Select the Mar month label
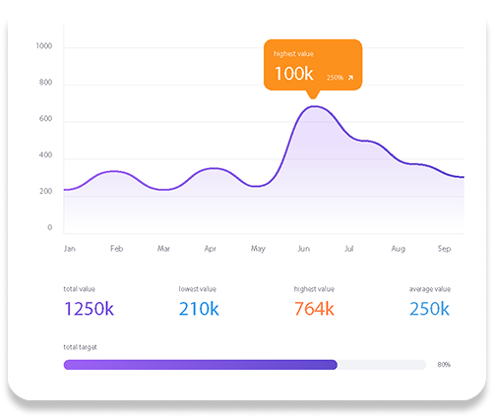Image resolution: width=494 pixels, height=418 pixels. coord(163,249)
